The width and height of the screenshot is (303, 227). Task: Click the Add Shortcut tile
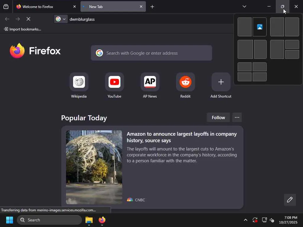click(x=221, y=85)
